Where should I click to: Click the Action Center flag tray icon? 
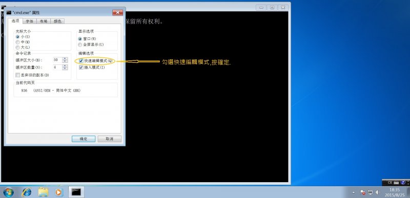tap(363, 192)
